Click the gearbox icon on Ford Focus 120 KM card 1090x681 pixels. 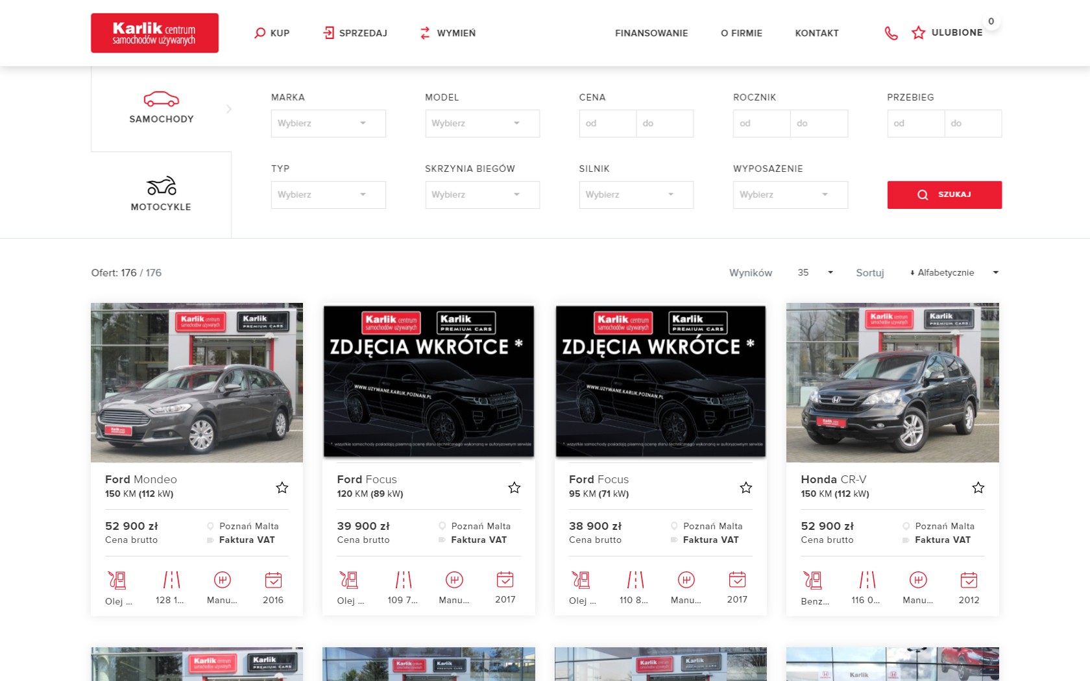tap(454, 580)
